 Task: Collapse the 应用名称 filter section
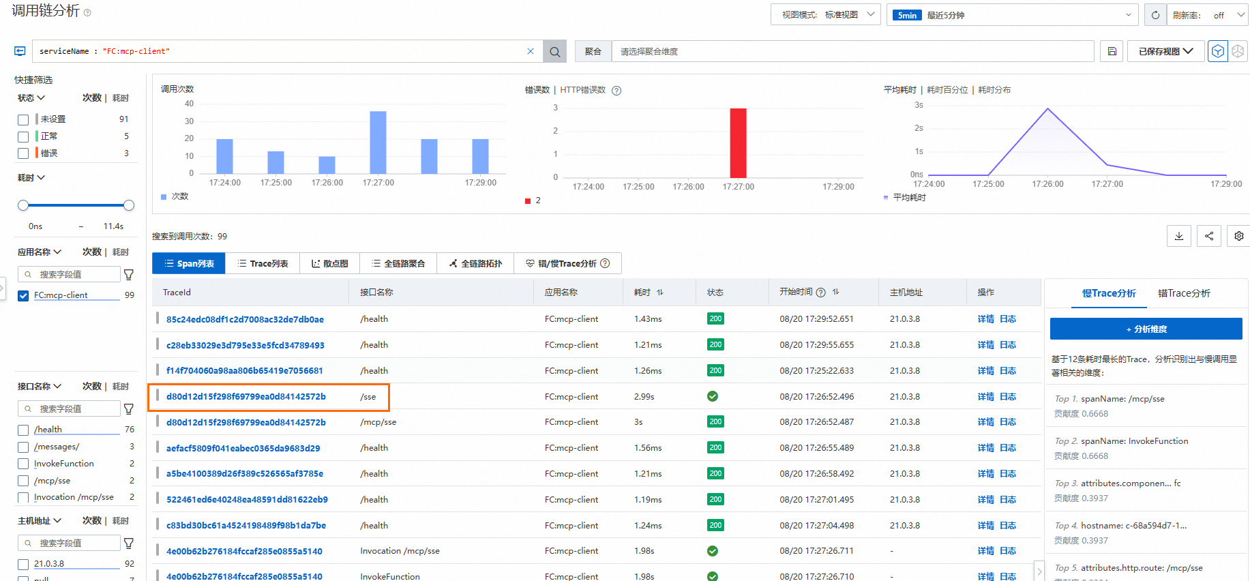coord(40,252)
